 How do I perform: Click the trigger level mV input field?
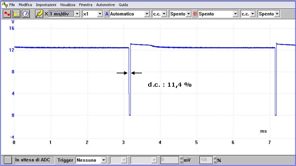[169, 160]
